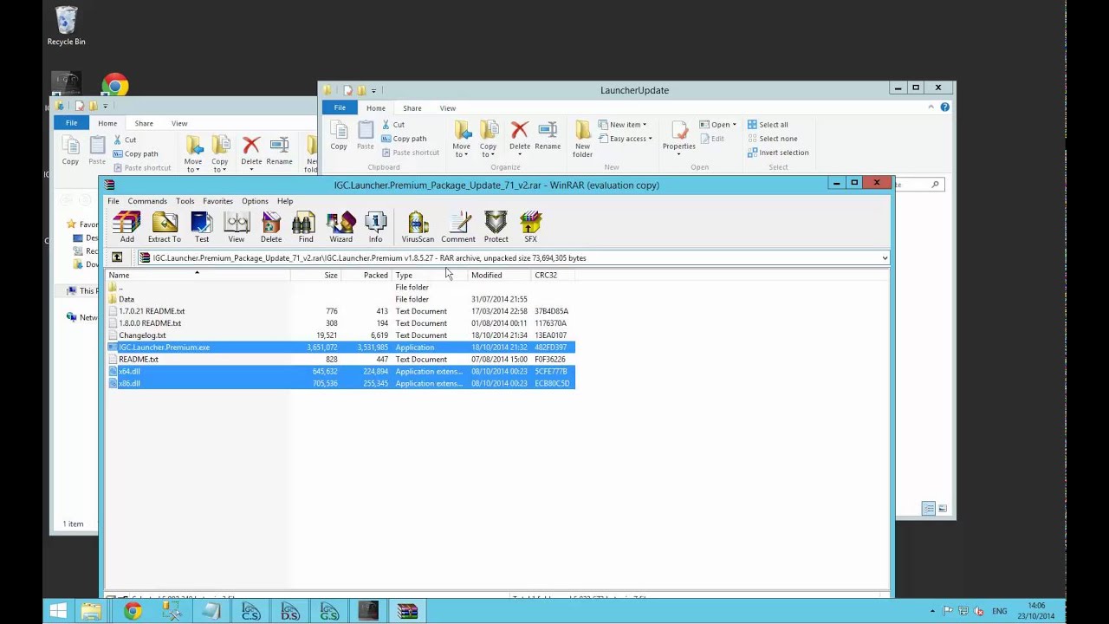Click the parent folder '..' row

click(340, 287)
